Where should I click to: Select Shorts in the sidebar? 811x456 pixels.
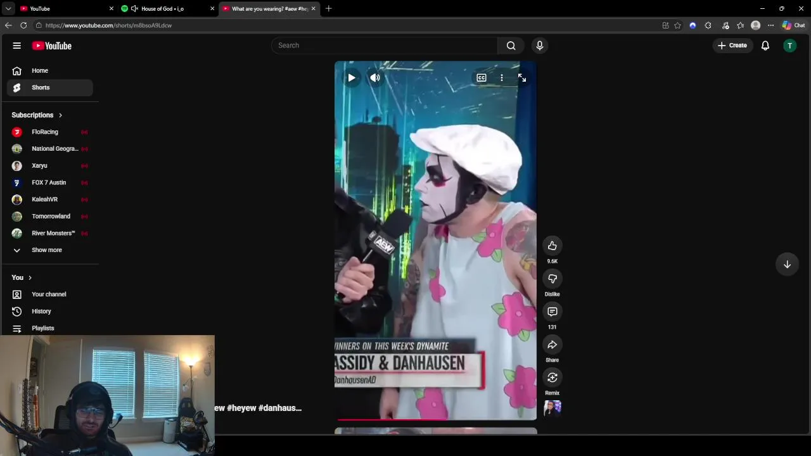click(x=50, y=87)
